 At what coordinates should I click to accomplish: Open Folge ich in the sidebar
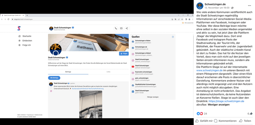pyautogui.click(x=25, y=45)
